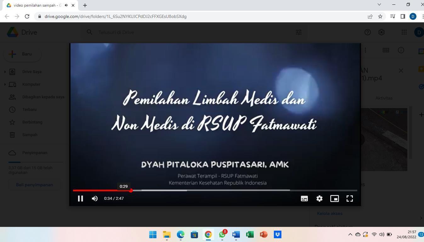Image resolution: width=424 pixels, height=242 pixels.
Task: Open Google apps grid icon
Action: coord(404,32)
